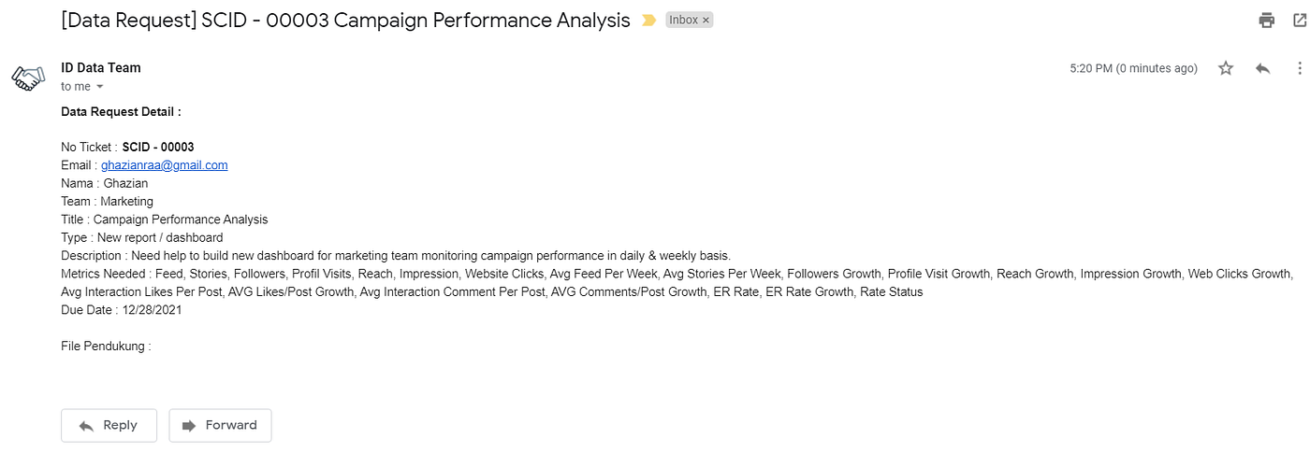Open the ghazianraa@gmail.com email link
Screen dimensions: 1310x453
(165, 165)
